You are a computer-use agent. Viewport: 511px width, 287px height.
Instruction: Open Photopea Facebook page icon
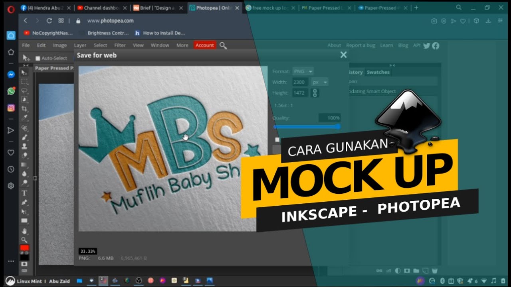click(x=436, y=45)
